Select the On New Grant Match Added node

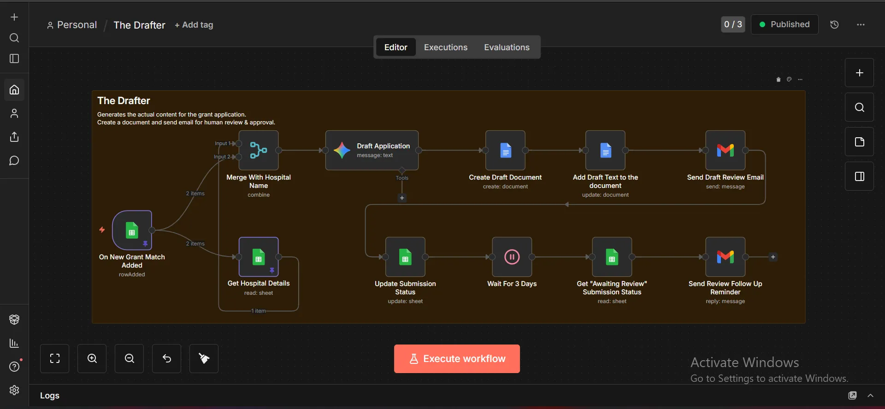tap(132, 230)
